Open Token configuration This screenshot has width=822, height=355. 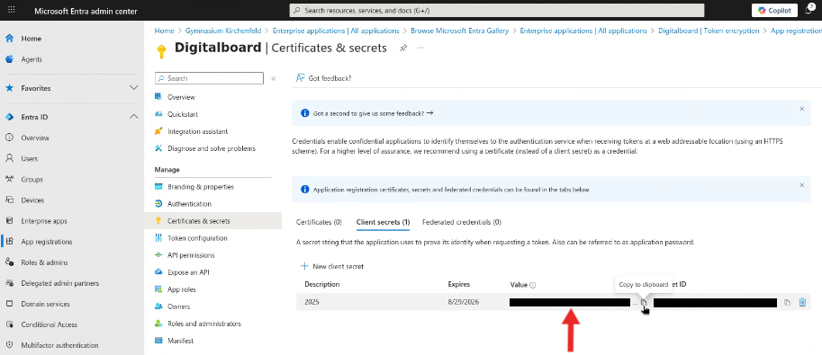click(197, 238)
